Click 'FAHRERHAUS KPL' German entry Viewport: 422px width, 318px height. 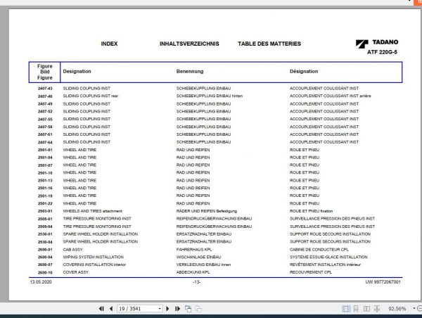pos(194,250)
